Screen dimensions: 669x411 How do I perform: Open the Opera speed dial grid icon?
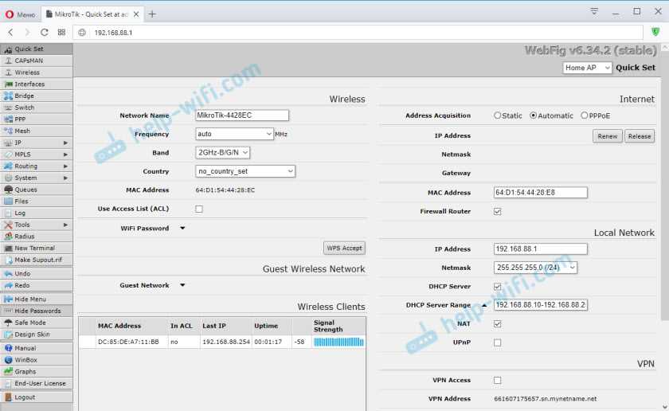click(61, 32)
